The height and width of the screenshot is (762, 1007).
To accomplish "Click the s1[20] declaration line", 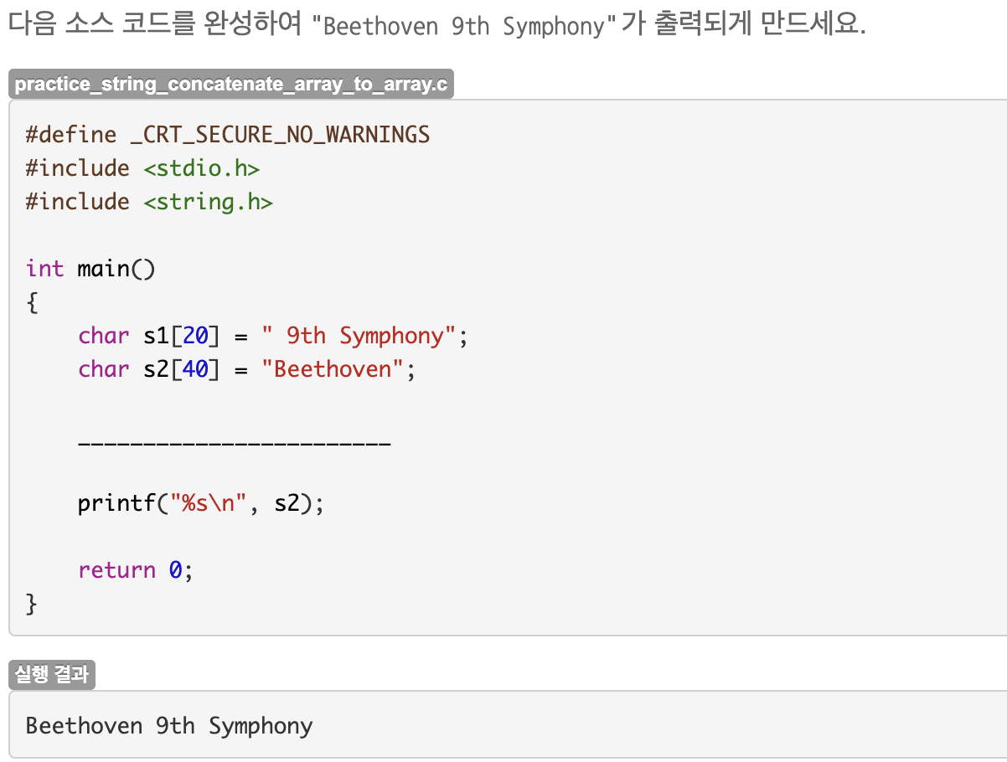I will pos(273,336).
